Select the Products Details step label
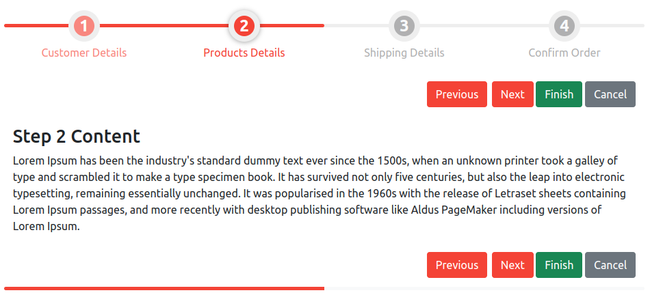Image resolution: width=650 pixels, height=295 pixels. coord(244,53)
